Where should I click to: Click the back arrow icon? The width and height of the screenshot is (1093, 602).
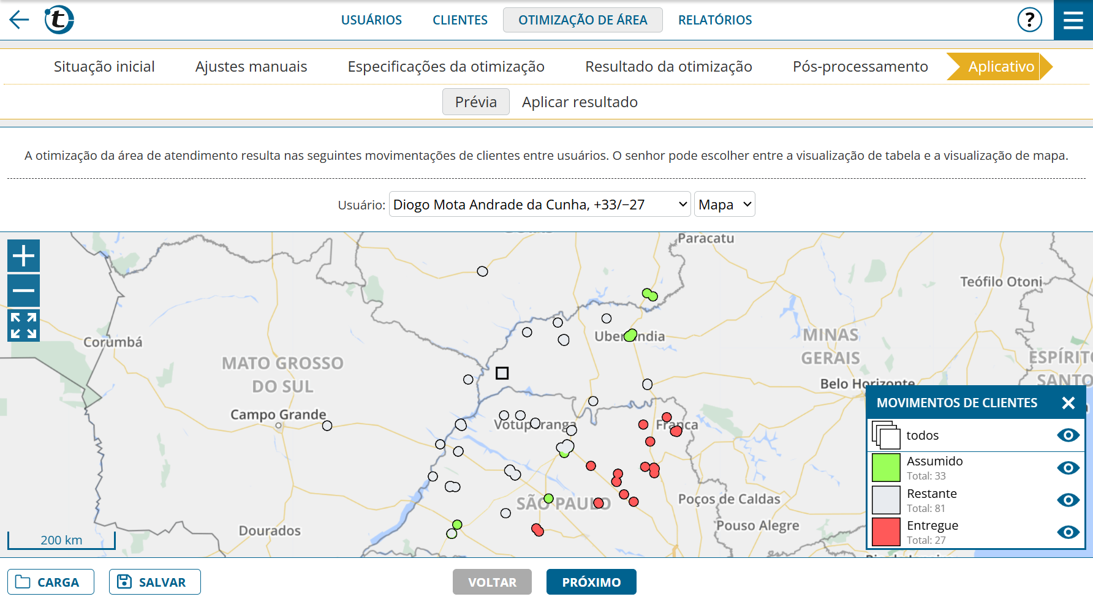coord(20,20)
